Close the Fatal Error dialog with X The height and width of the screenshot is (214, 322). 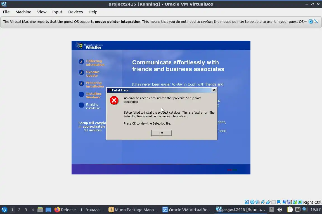click(214, 90)
